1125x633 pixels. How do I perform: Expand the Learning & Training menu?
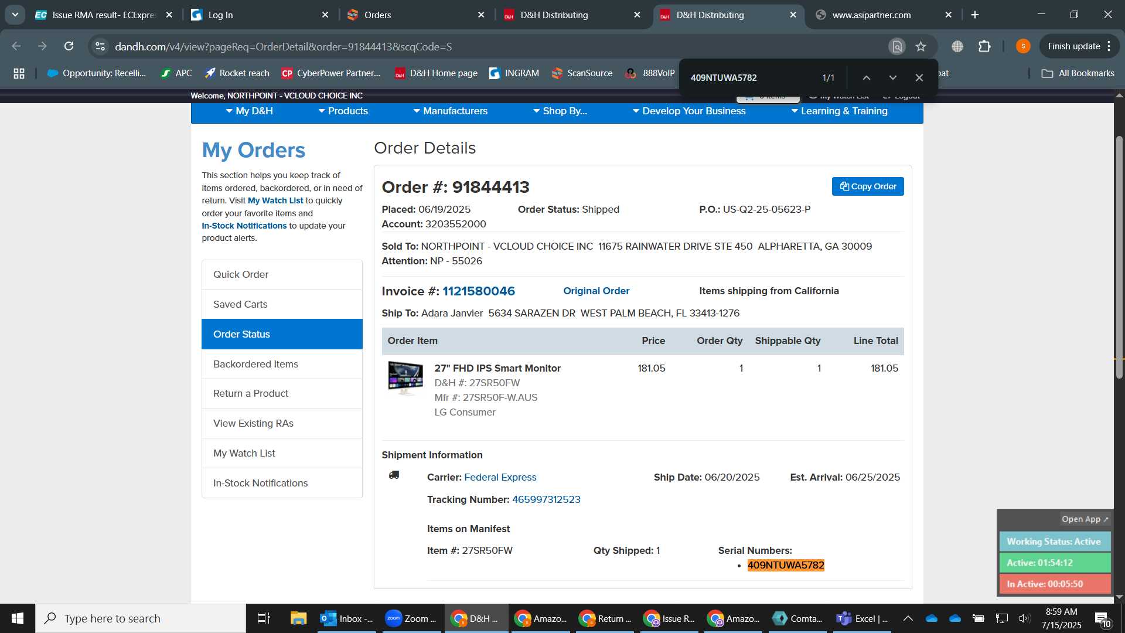click(839, 111)
